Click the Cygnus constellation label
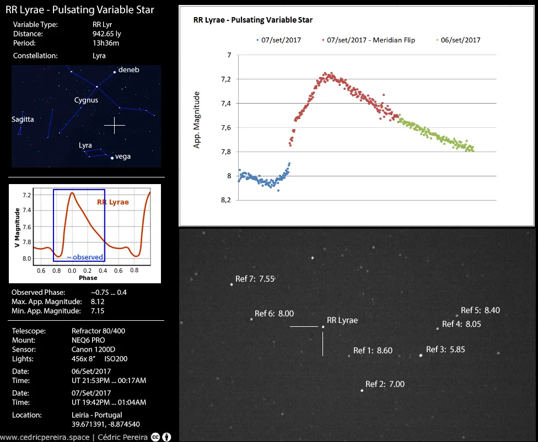Screen dimensions: 538x442 (x=86, y=100)
